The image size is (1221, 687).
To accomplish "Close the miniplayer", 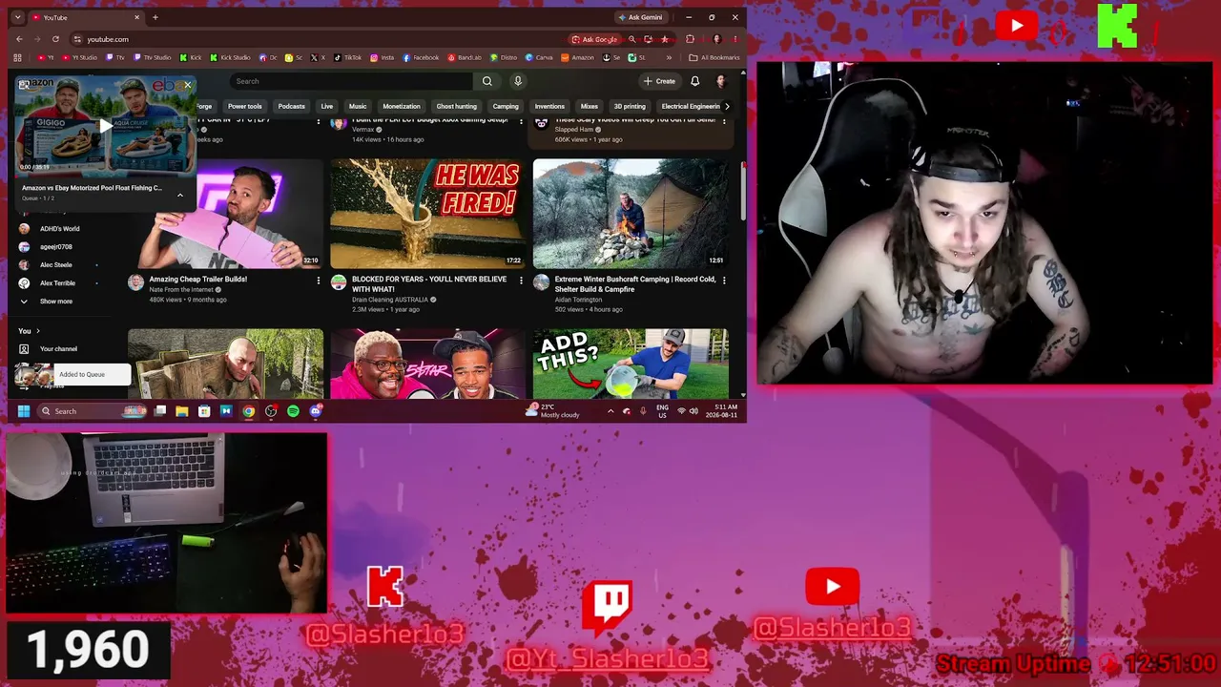I will pyautogui.click(x=187, y=85).
